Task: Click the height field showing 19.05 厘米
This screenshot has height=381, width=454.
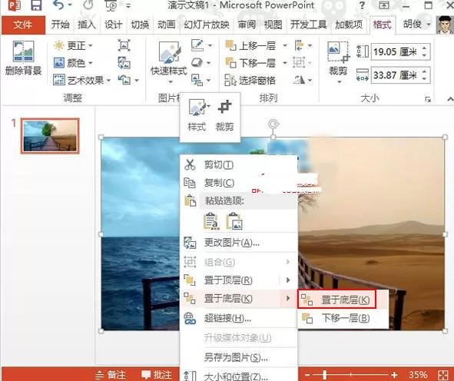Action: (x=400, y=52)
